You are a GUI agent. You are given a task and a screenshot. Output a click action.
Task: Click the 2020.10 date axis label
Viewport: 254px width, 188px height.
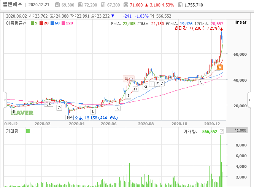pyautogui.click(x=179, y=124)
